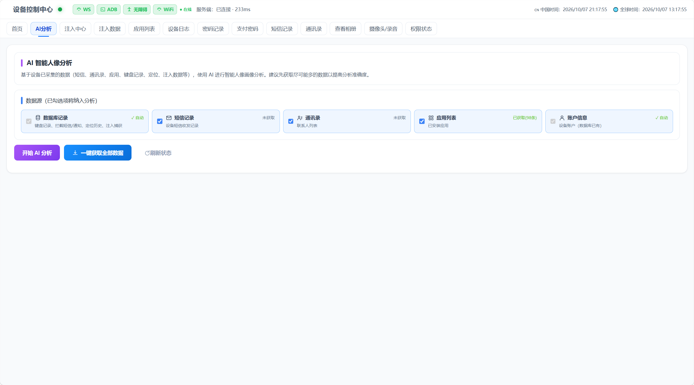This screenshot has width=694, height=385.
Task: Click the person icon on 账户信息 card
Action: [x=562, y=118]
